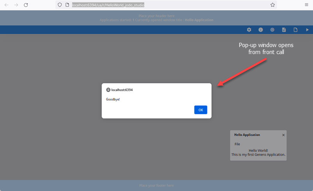Click the page info icon beside URL
Screen dimensions: 313x191
click(x=67, y=5)
